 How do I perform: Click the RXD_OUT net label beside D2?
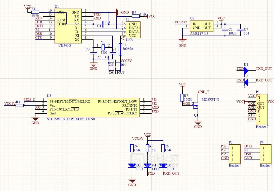click(264, 80)
